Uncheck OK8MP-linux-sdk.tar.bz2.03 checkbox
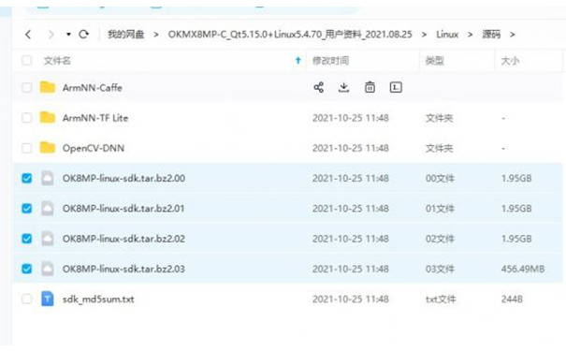The height and width of the screenshot is (351, 566). coord(27,269)
